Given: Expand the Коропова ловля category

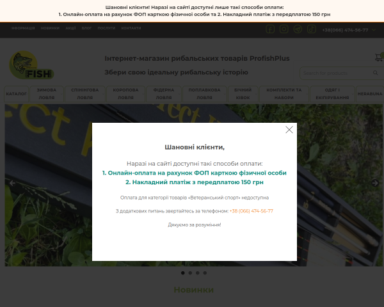Looking at the screenshot, I should 125,94.
